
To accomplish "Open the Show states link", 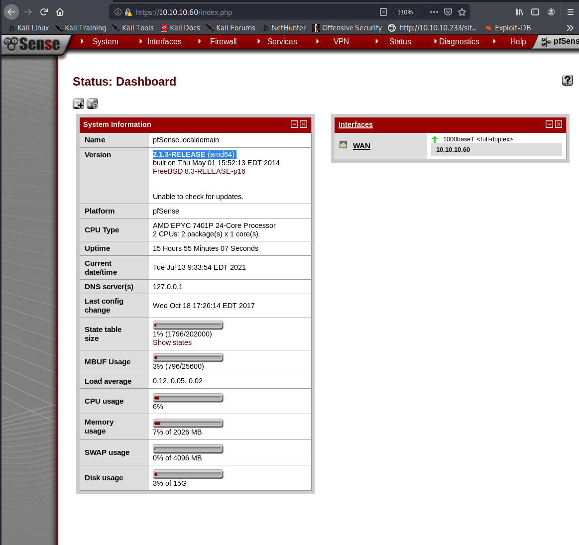I will [172, 342].
